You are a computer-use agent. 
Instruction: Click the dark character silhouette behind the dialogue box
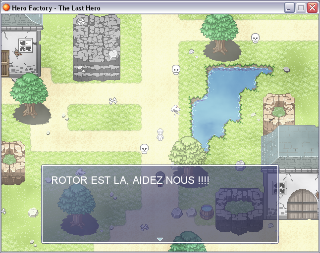(160, 178)
